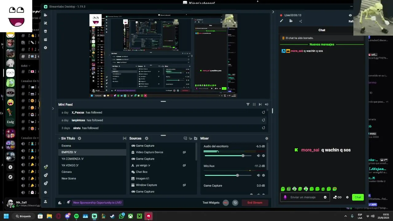Open App Store icon in Streamlabs sidebar

tap(45, 31)
